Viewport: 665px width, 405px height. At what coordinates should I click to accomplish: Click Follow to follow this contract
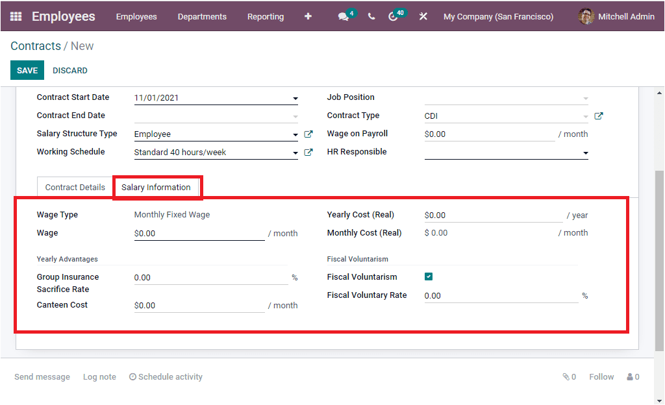click(x=601, y=376)
